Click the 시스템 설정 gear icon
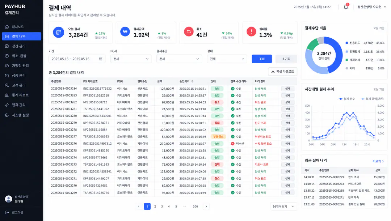391x221 pixels. (x=7, y=115)
